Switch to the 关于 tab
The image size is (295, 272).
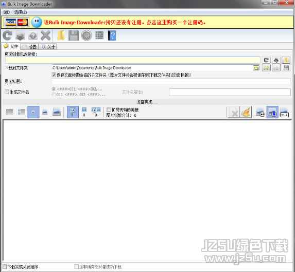[x=48, y=47]
